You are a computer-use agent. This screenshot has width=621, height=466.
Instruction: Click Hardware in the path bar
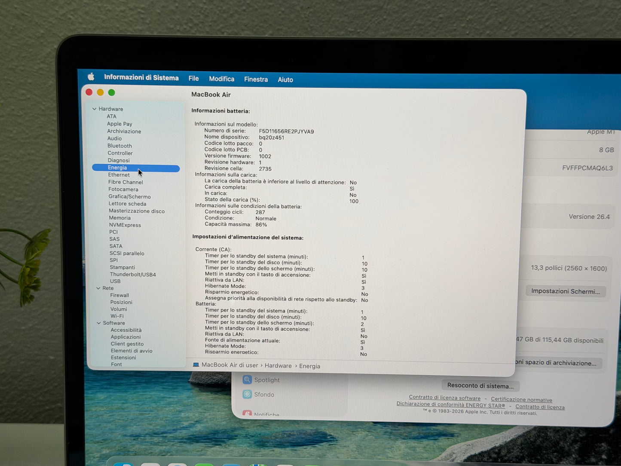click(278, 365)
